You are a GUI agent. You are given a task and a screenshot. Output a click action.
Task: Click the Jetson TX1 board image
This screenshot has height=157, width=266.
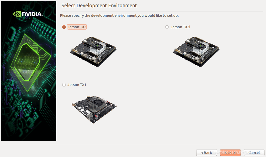[94, 109]
